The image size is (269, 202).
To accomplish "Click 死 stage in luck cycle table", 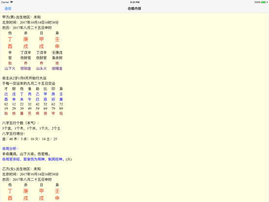I will (x=30, y=113).
